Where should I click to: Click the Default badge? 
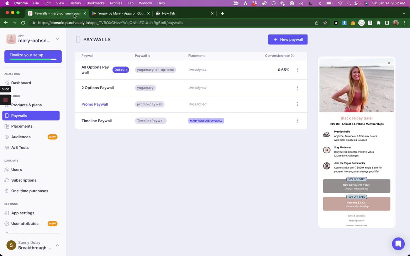point(121,70)
